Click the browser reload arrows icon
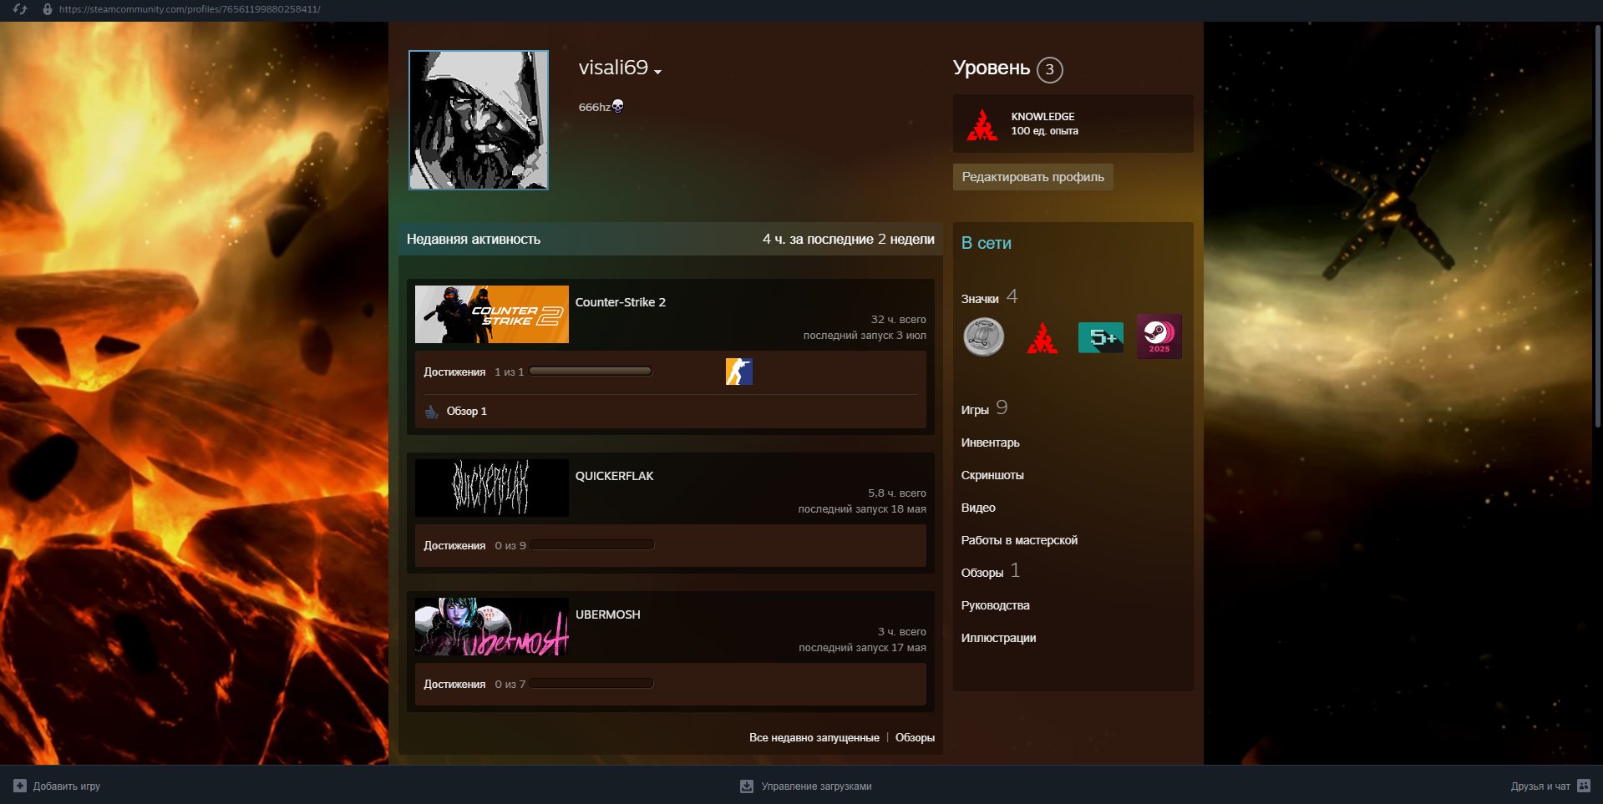1603x804 pixels. pos(20,9)
